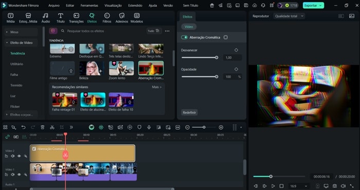Click the preview playback progress slider
Screen dimensions: 360x190
279,177
